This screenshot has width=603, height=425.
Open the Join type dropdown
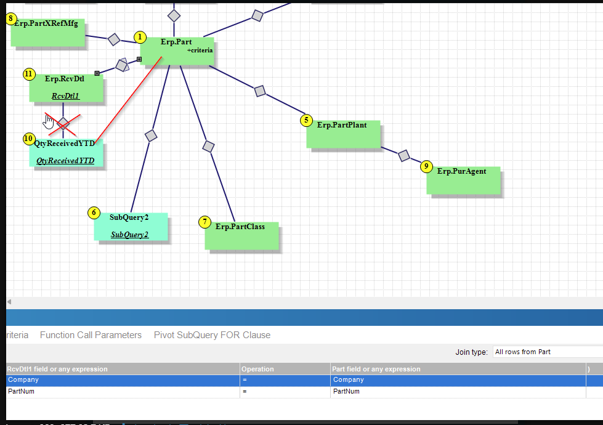[x=548, y=352]
